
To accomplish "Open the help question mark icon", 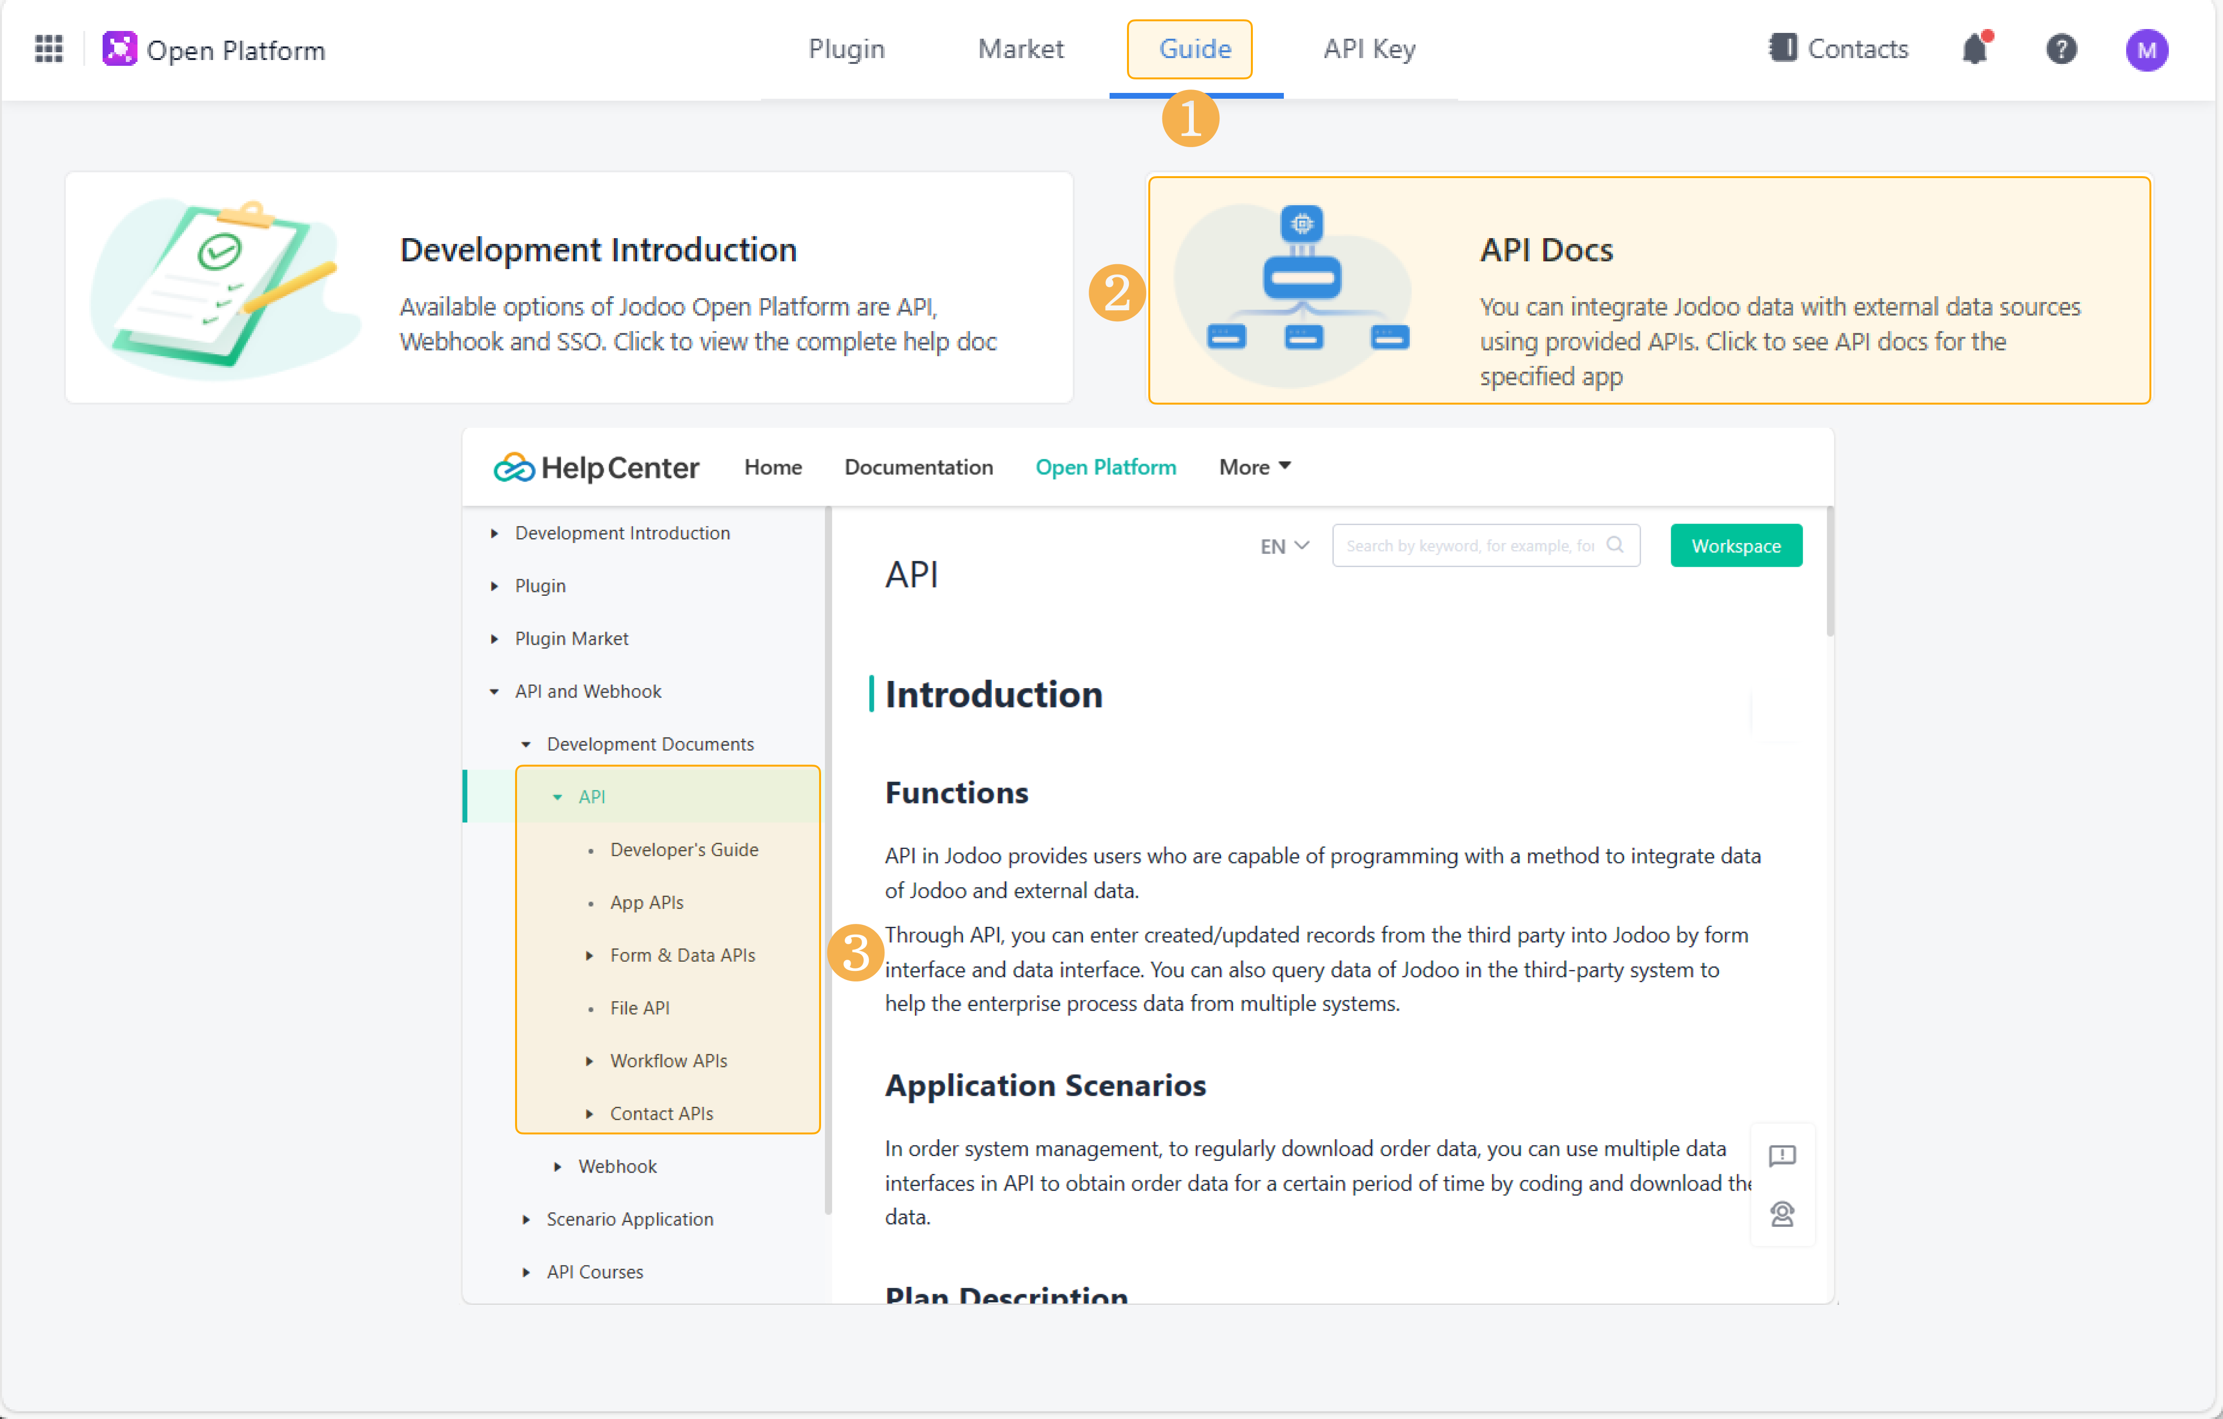I will (x=2060, y=49).
